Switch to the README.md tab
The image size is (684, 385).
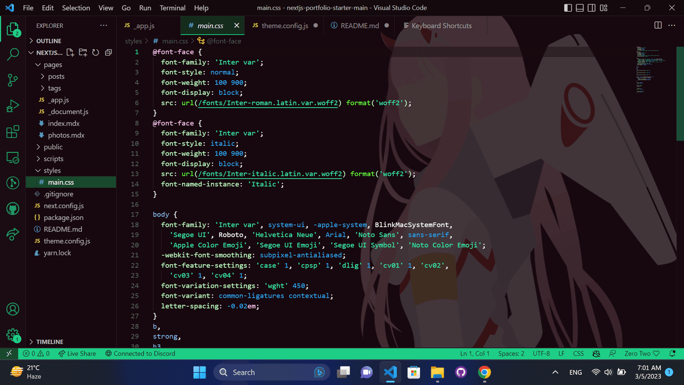(x=360, y=26)
